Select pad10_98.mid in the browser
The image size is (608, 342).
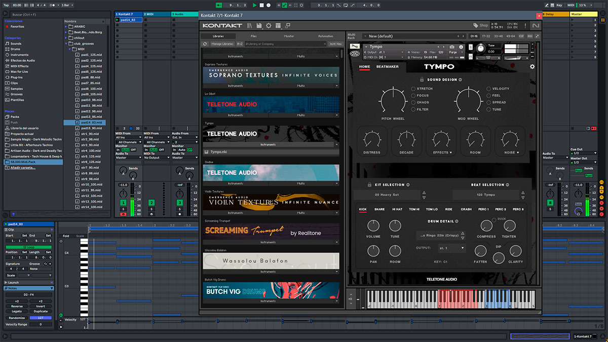tap(92, 100)
